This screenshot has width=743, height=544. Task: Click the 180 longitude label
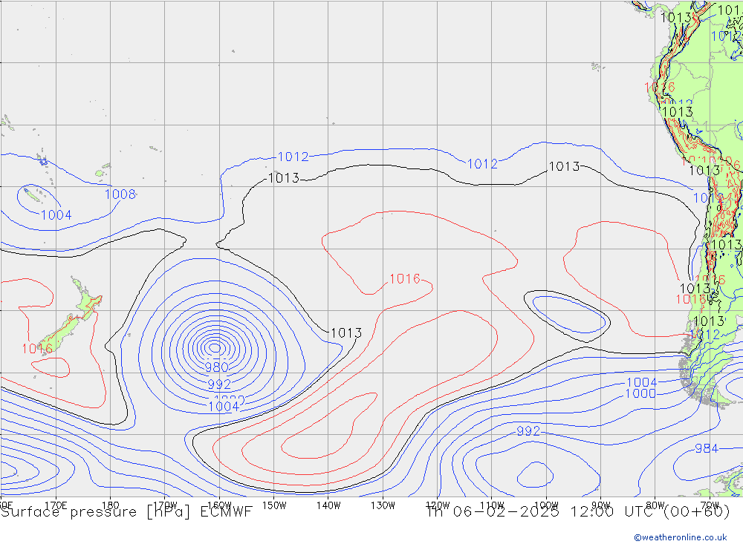point(111,505)
